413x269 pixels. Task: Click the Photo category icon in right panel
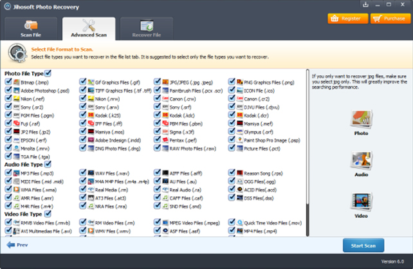(x=361, y=119)
